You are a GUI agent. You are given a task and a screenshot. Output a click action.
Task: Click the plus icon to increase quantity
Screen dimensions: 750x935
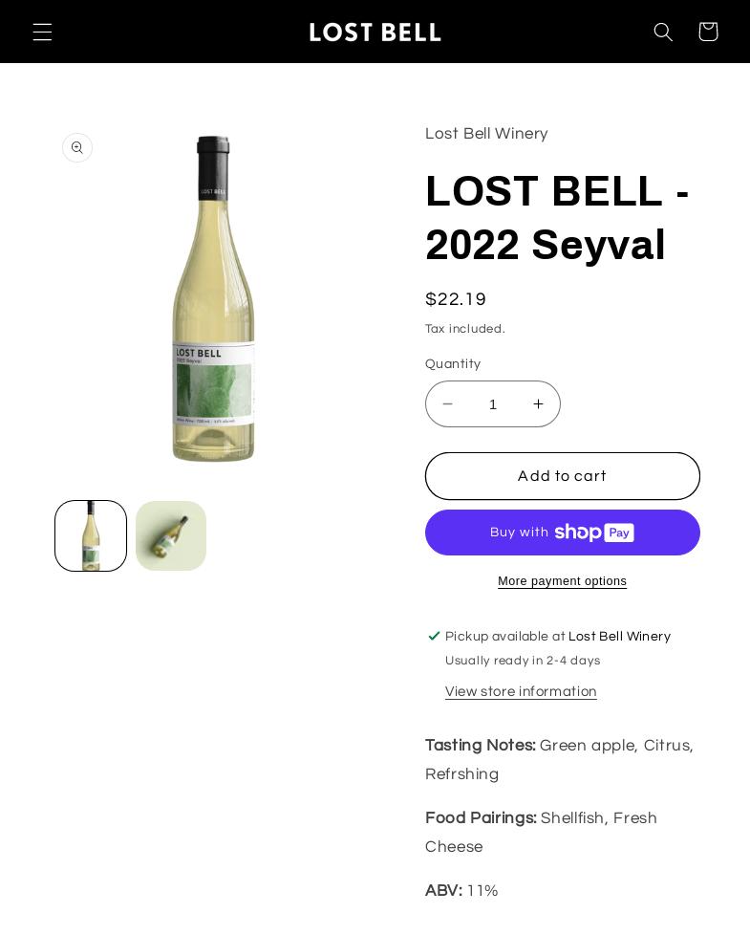(x=538, y=403)
